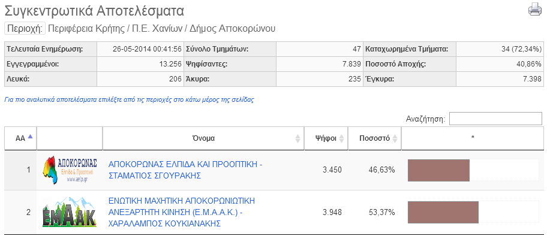
Task: Click the 46,63% result bar
Action: tap(438, 171)
